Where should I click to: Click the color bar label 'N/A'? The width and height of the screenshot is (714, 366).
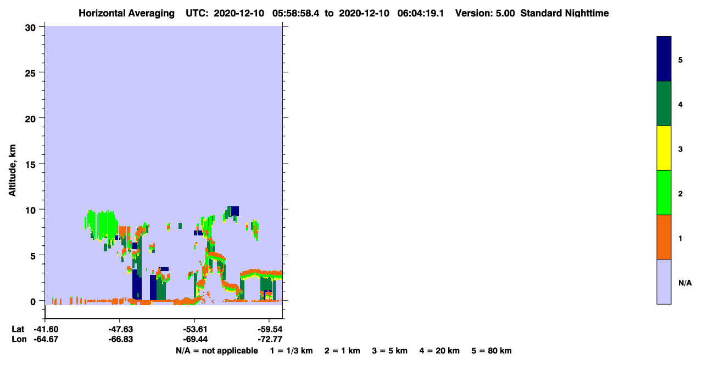685,283
